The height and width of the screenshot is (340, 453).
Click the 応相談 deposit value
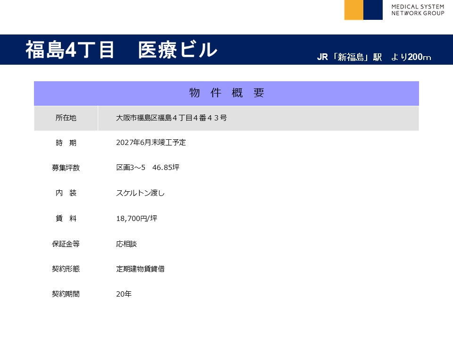[126, 244]
